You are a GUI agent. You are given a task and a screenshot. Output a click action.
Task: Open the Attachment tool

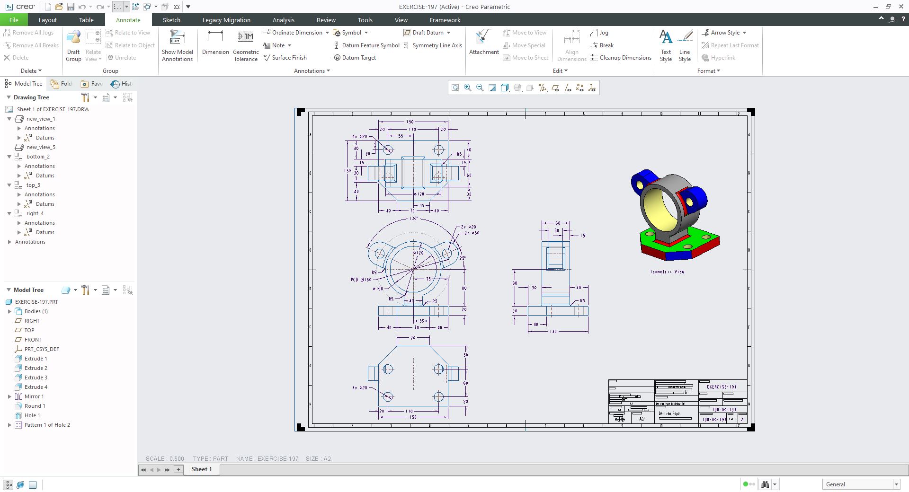(484, 42)
